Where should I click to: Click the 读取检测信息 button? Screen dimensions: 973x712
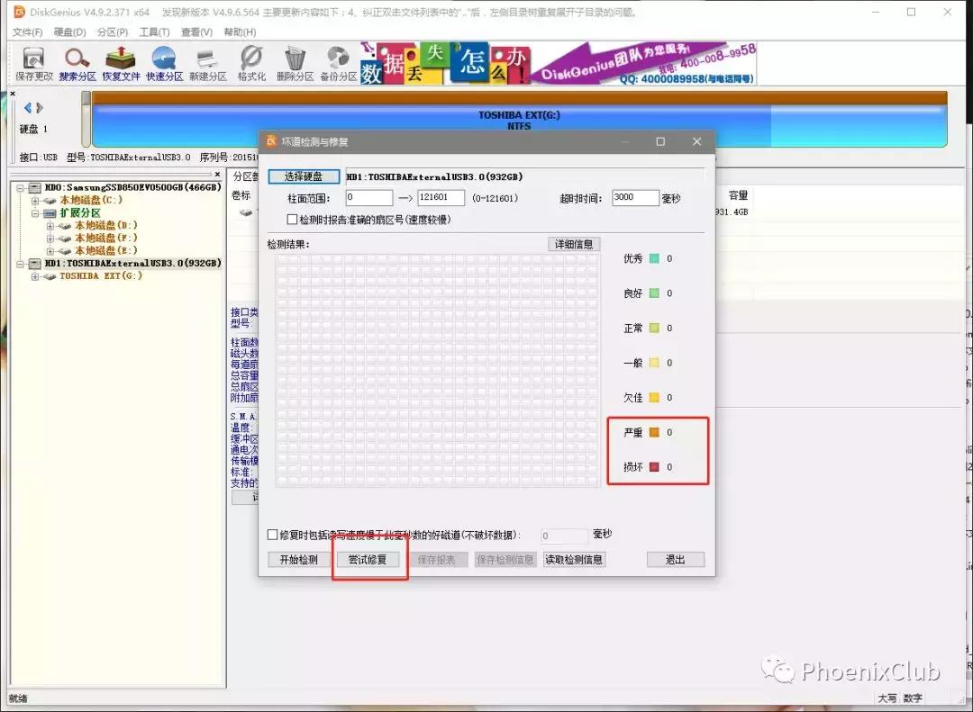tap(574, 560)
